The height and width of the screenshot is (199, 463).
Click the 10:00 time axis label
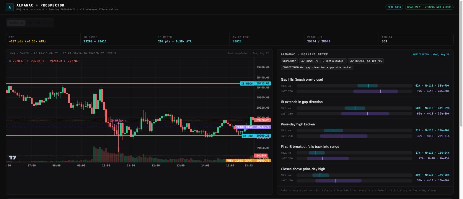(106, 166)
